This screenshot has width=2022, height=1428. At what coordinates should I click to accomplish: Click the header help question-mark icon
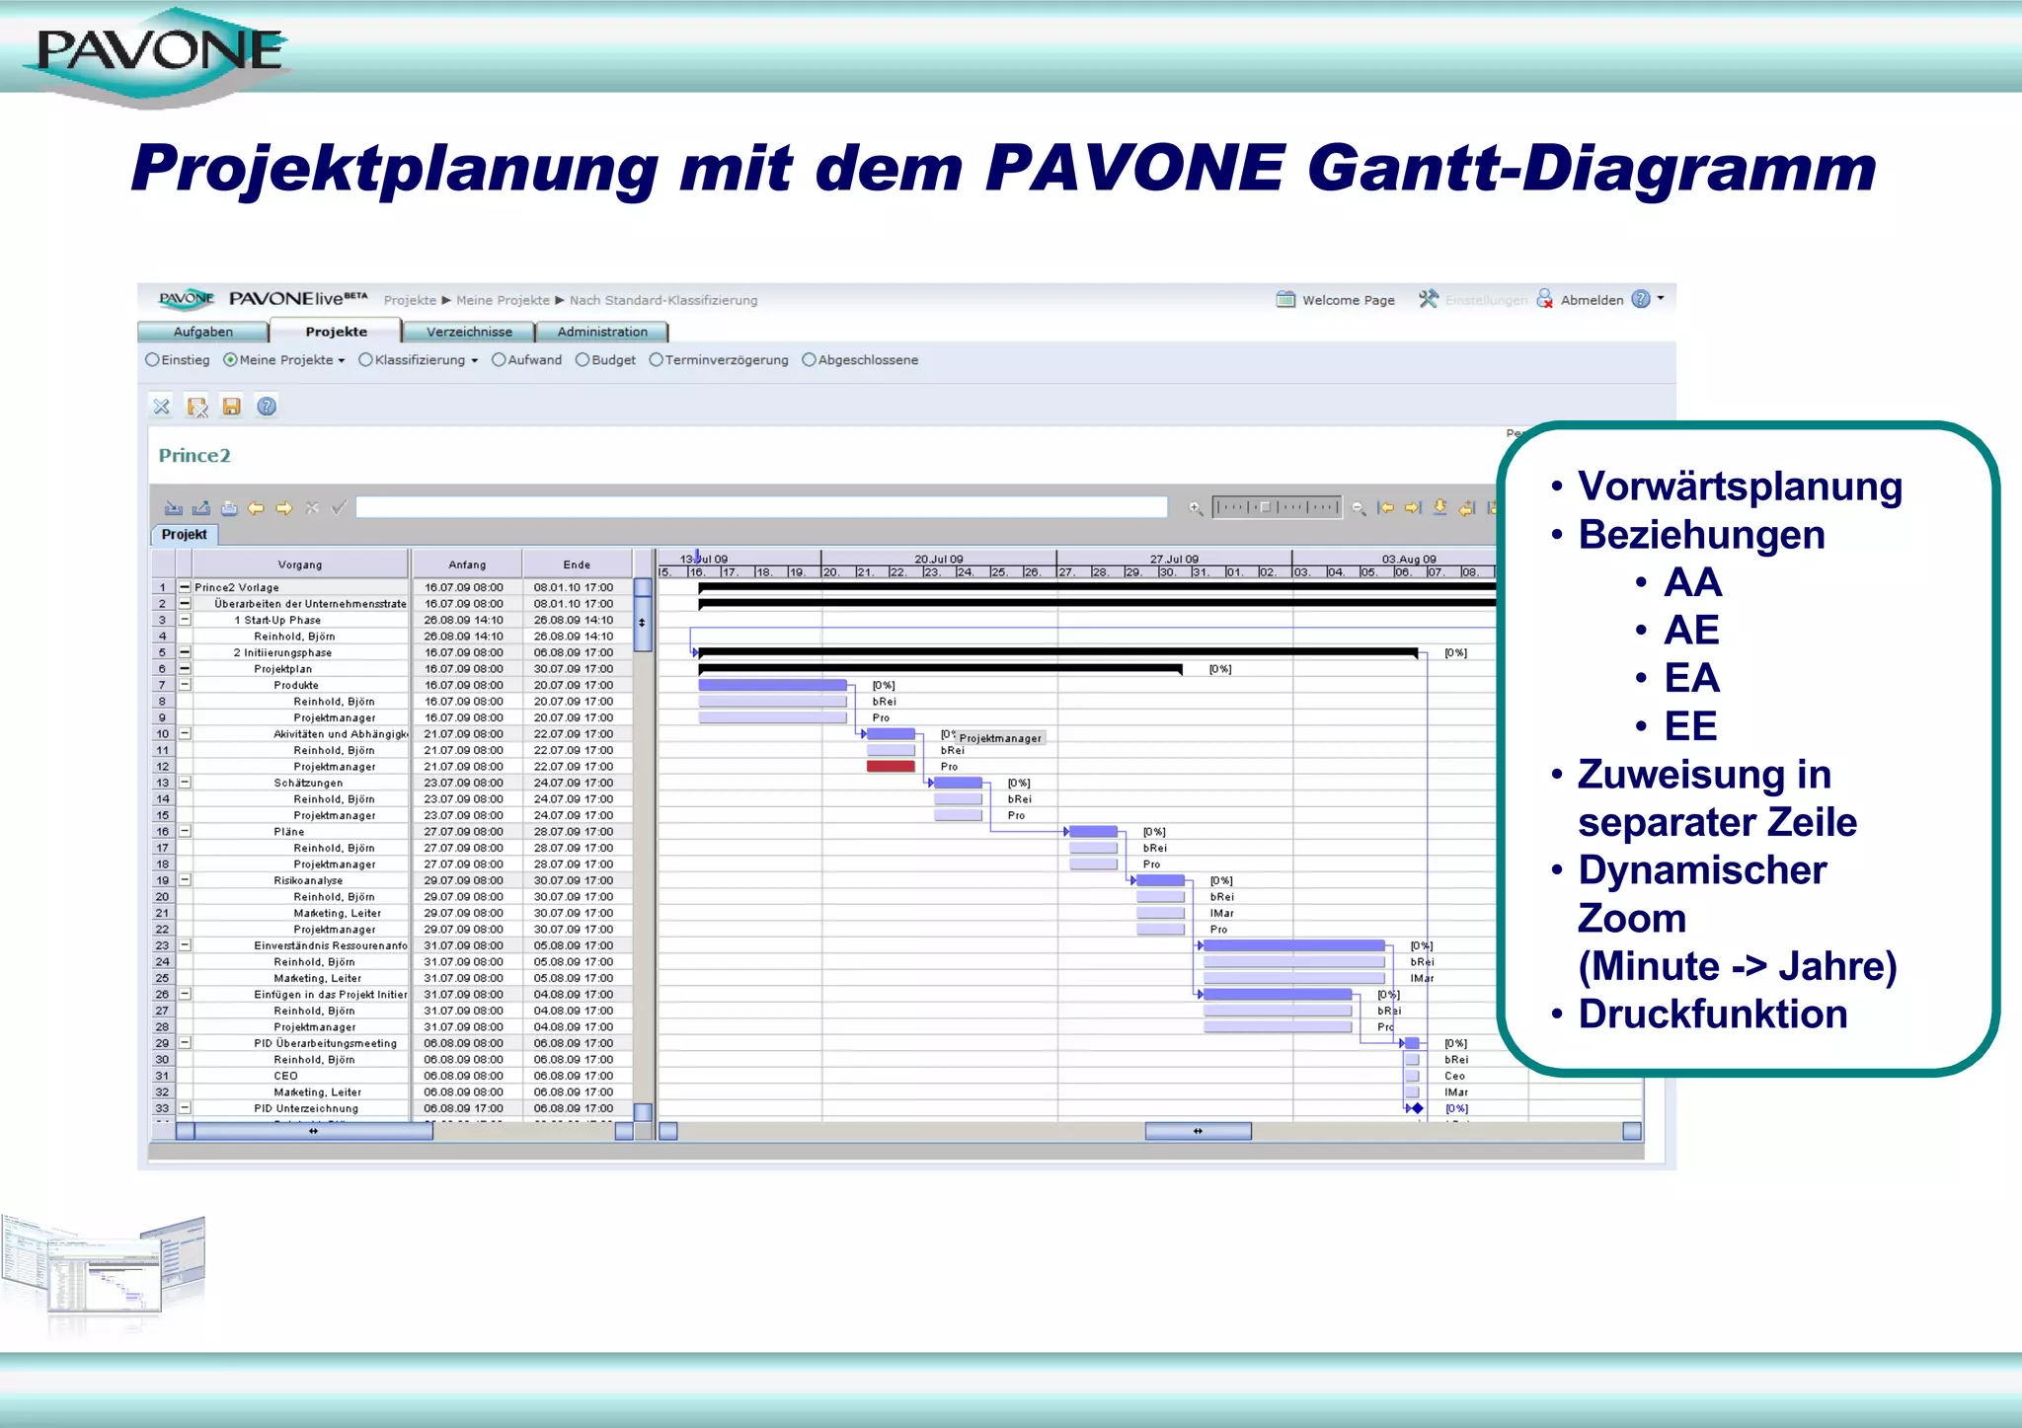[1641, 299]
